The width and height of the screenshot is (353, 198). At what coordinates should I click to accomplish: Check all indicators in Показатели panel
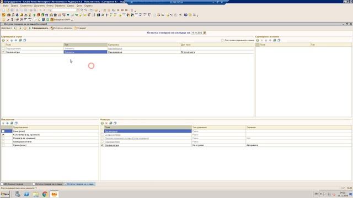pos(12,123)
